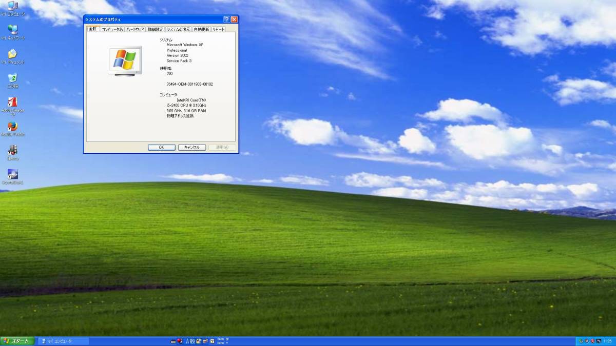616x346 pixels.
Task: Click the red shield security alert tray icon
Action: (593, 341)
